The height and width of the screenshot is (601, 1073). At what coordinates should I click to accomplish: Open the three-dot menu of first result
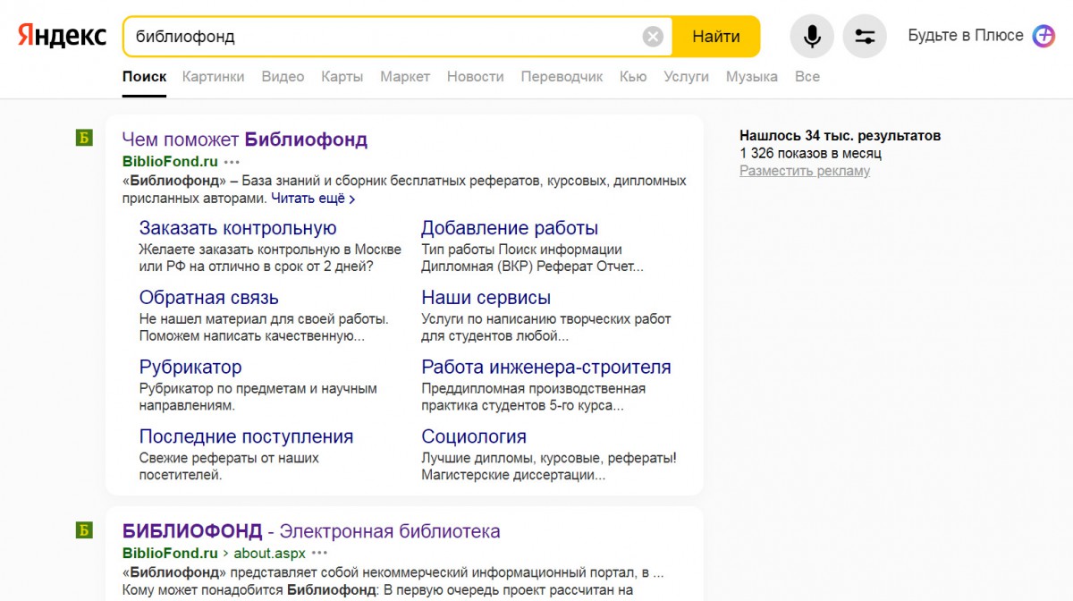(x=232, y=162)
